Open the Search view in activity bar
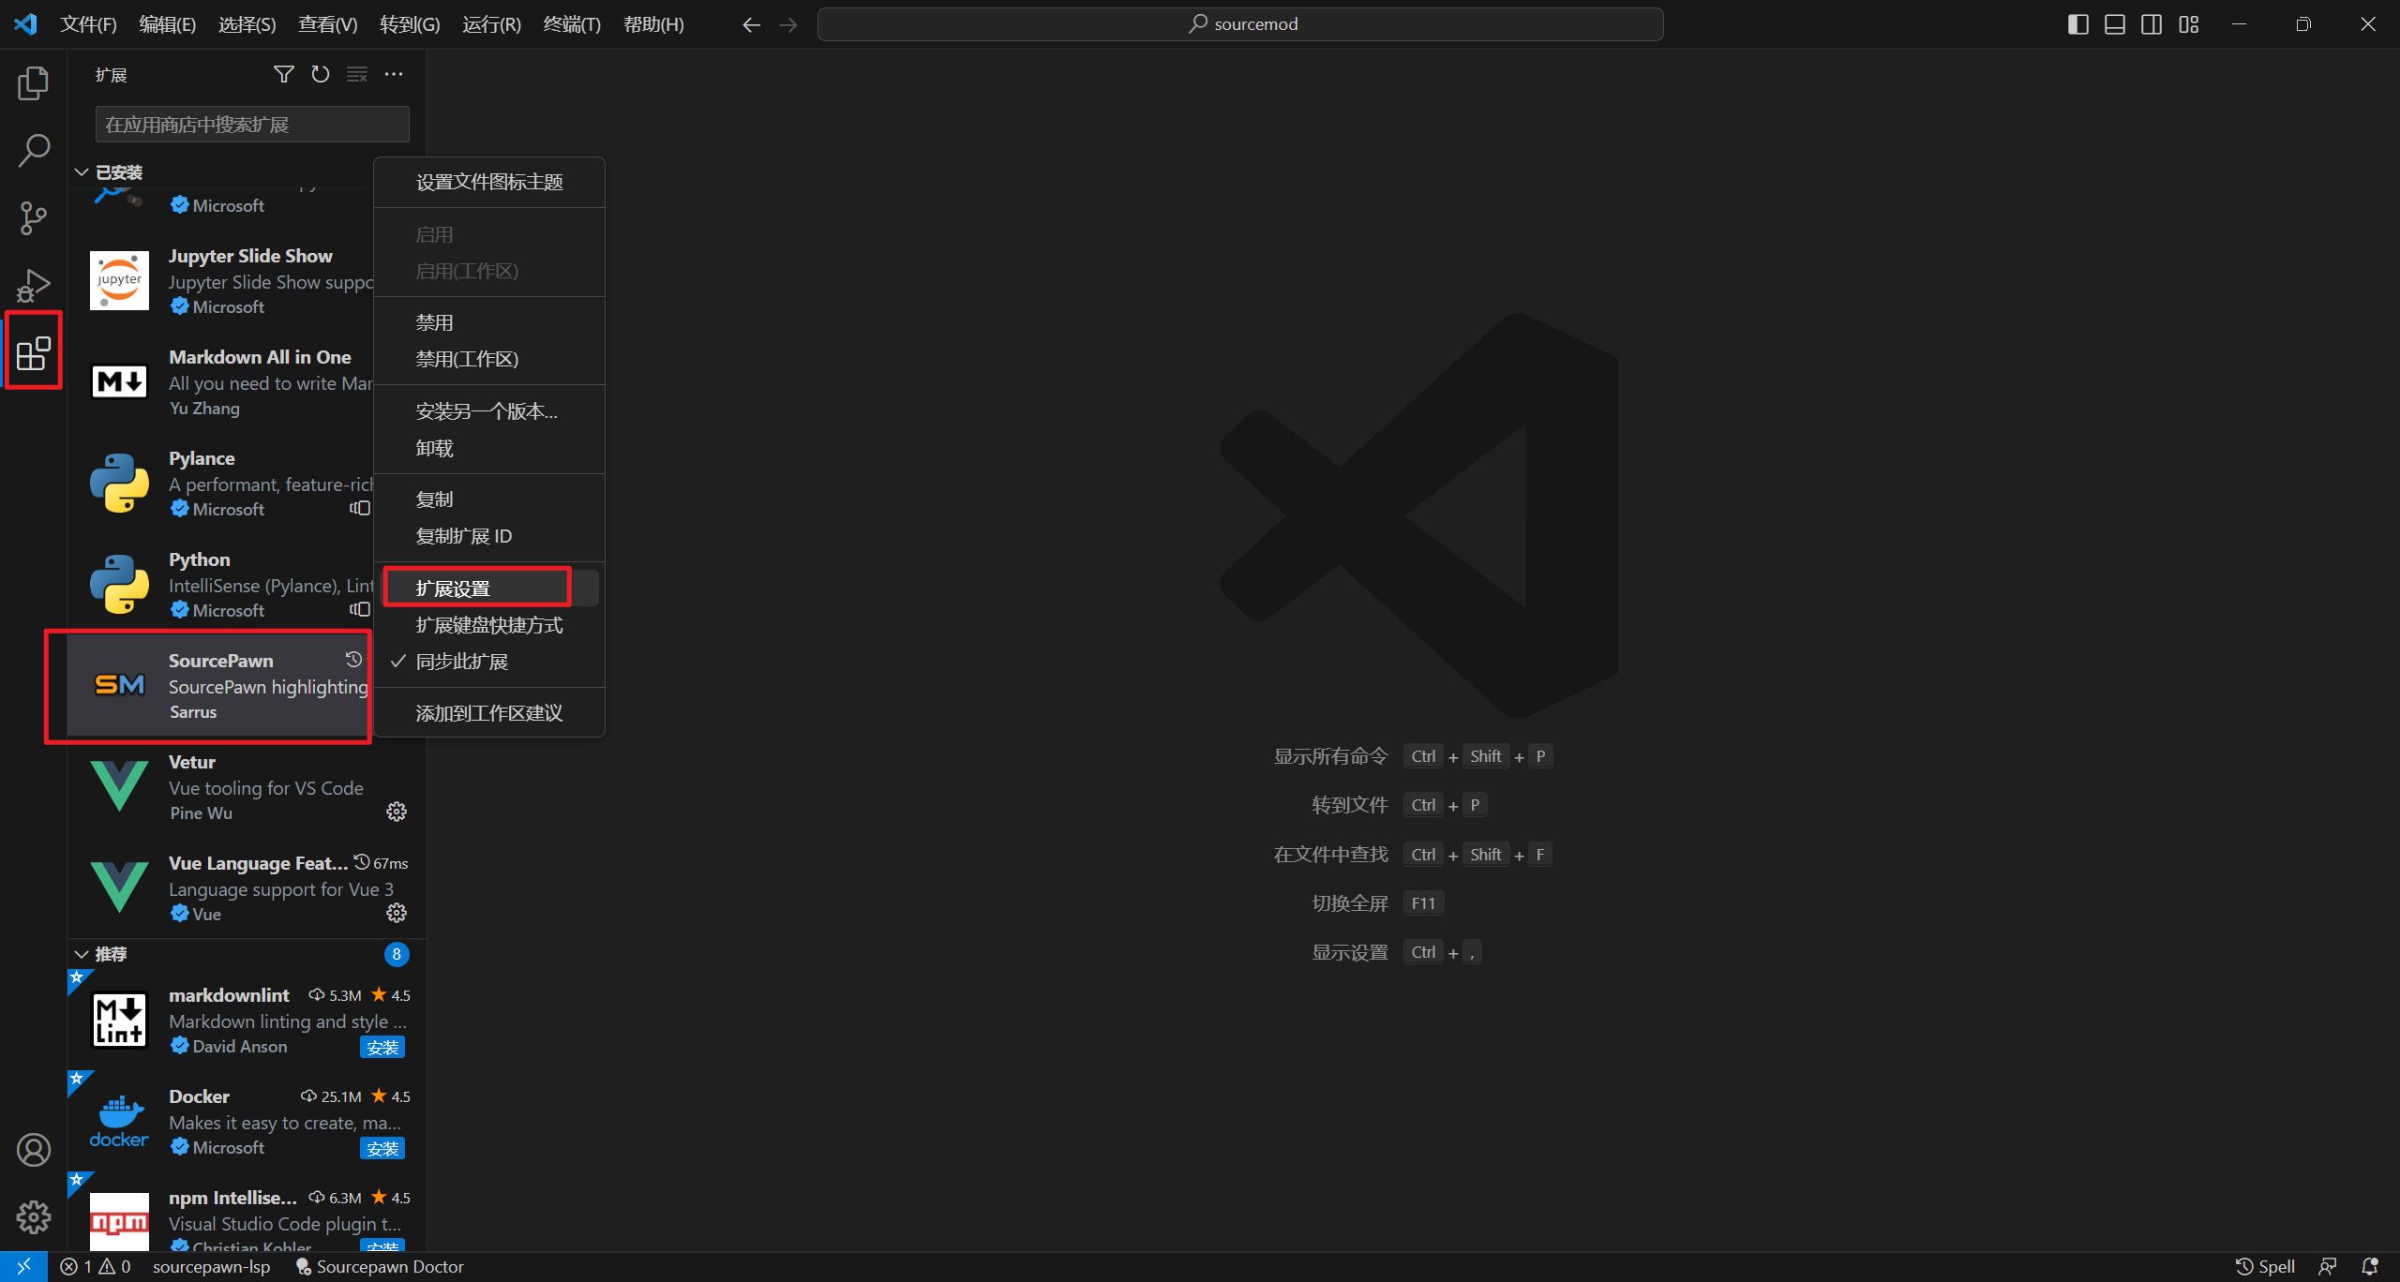Screen dimensions: 2400x1282 click(x=34, y=150)
